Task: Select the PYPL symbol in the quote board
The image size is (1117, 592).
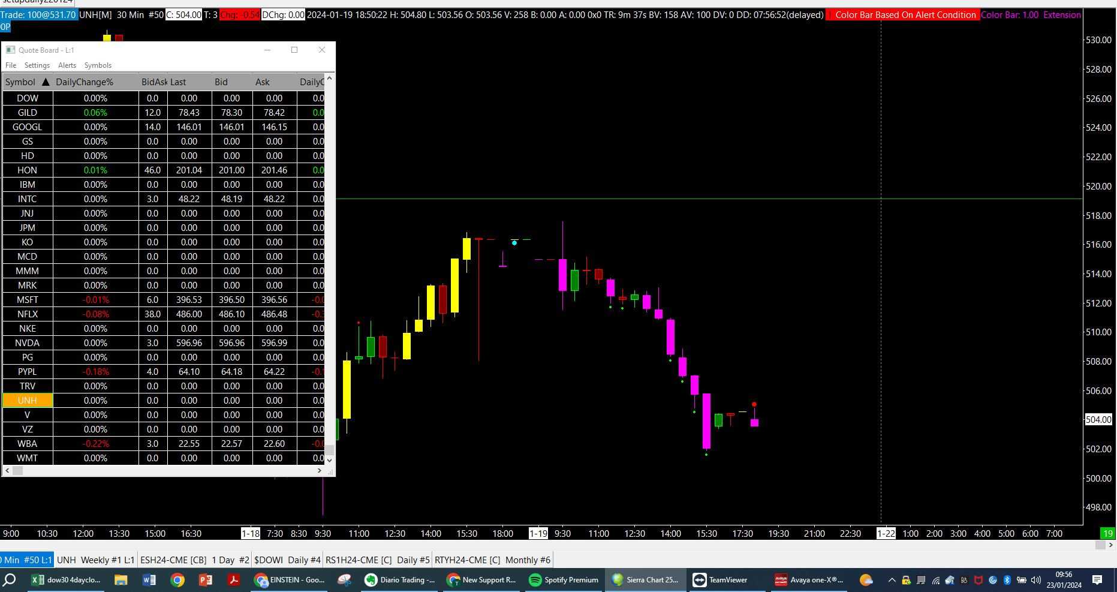Action: (28, 372)
